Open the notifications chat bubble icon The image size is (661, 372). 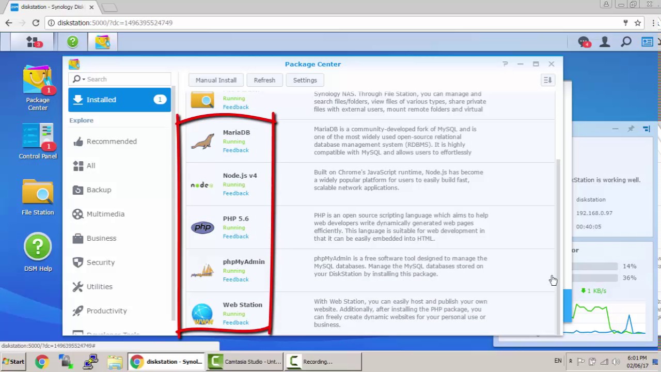click(x=584, y=42)
